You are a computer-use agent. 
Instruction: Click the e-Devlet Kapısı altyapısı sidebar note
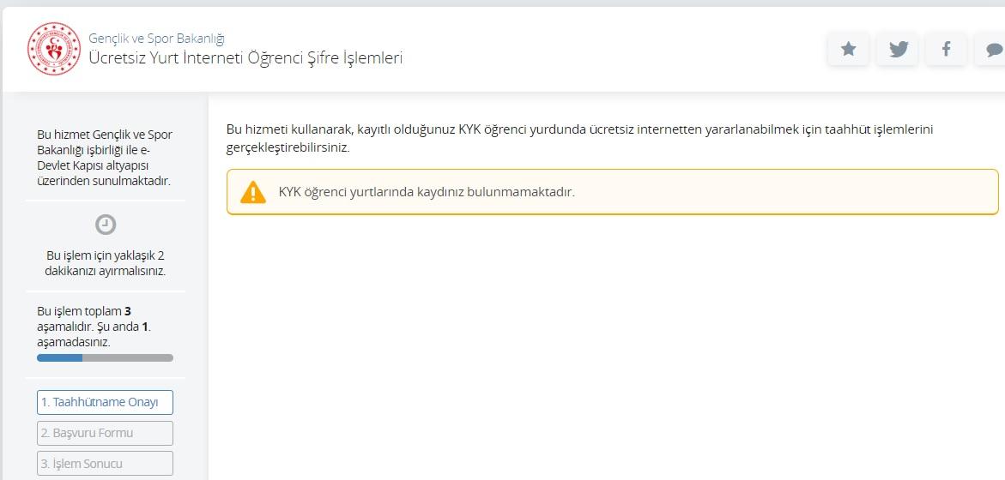pyautogui.click(x=104, y=158)
